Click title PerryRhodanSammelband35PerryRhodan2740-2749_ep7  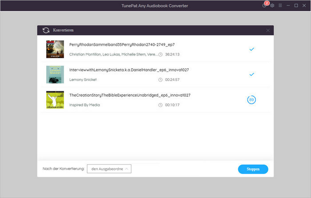coord(122,44)
